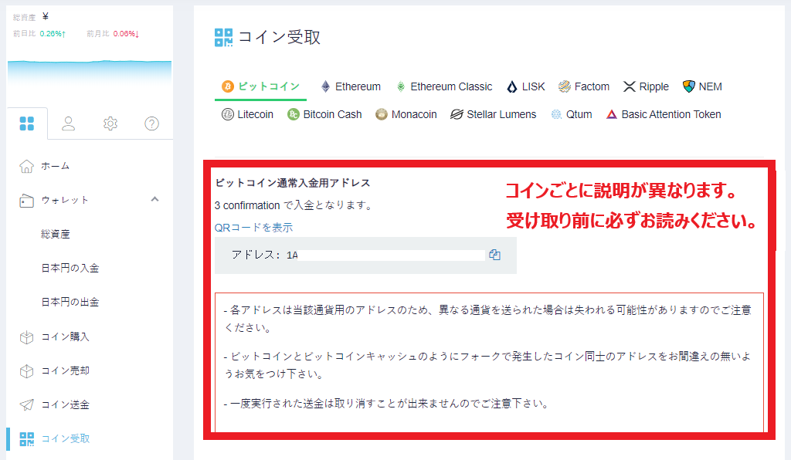Click the LISK droplet icon
Screen dimensions: 791x460
[x=512, y=86]
